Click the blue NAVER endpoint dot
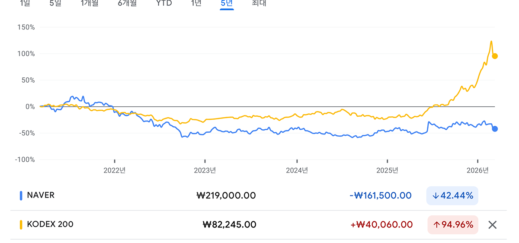The image size is (519, 243). tap(495, 129)
